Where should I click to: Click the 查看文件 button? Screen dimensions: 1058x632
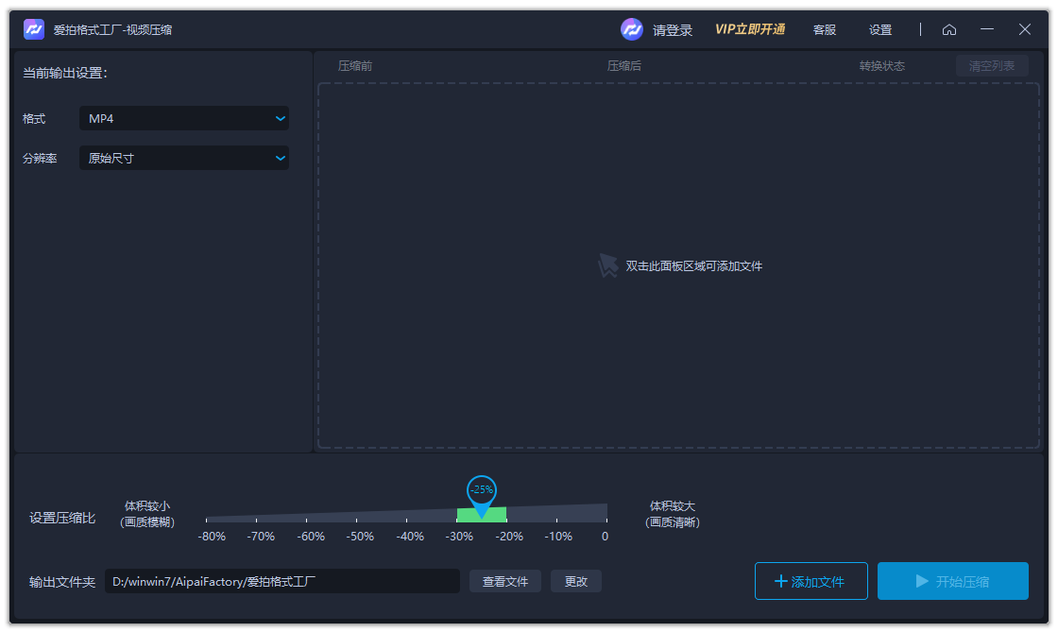504,581
